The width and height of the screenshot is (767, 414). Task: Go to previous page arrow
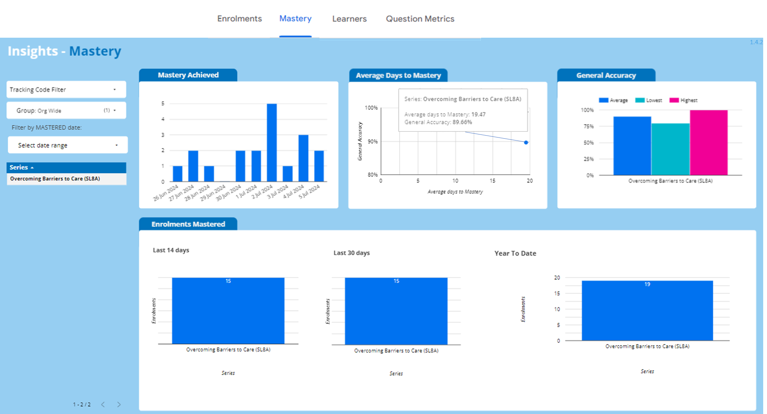point(103,404)
